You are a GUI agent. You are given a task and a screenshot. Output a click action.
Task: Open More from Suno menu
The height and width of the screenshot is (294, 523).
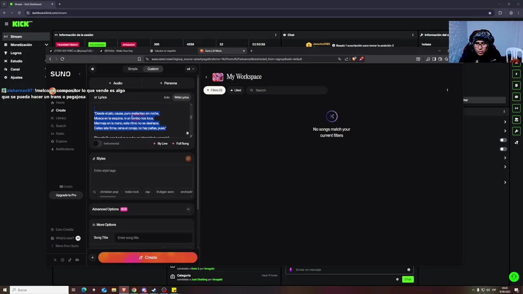(x=65, y=246)
